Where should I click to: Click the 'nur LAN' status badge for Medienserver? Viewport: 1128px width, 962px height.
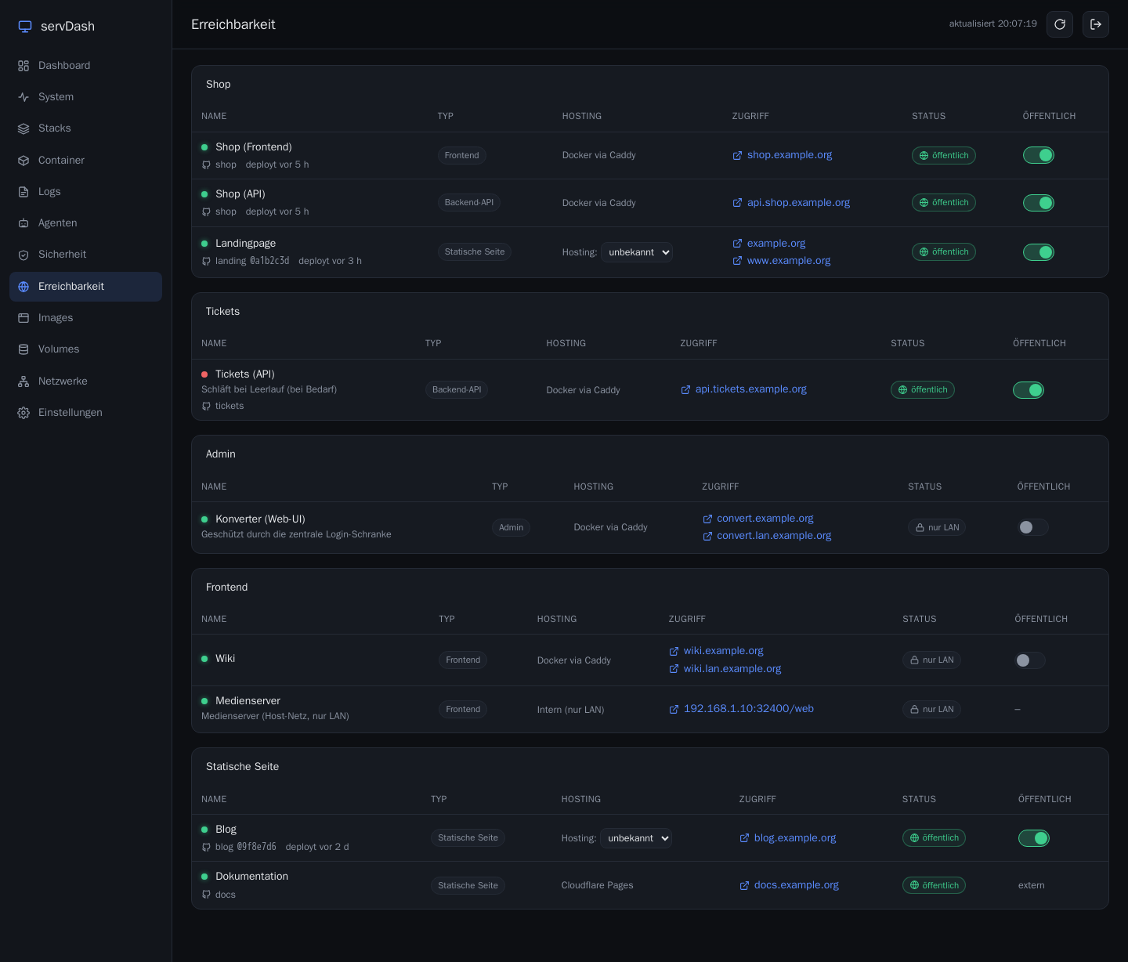click(x=931, y=710)
